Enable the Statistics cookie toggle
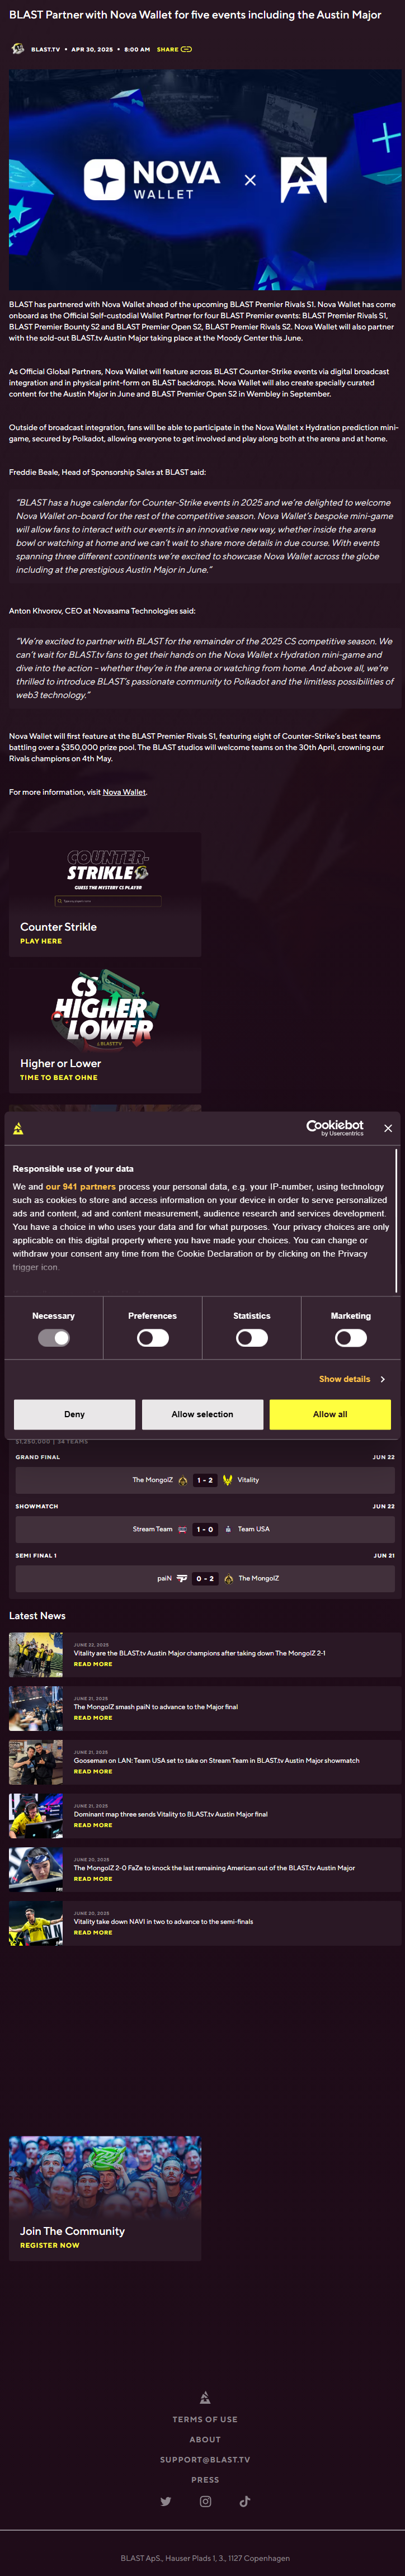The width and height of the screenshot is (405, 2576). [x=252, y=1338]
